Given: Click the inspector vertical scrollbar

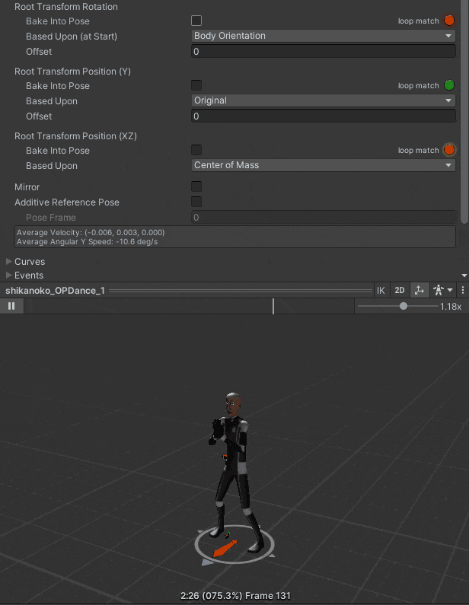Looking at the screenshot, I should 464,112.
